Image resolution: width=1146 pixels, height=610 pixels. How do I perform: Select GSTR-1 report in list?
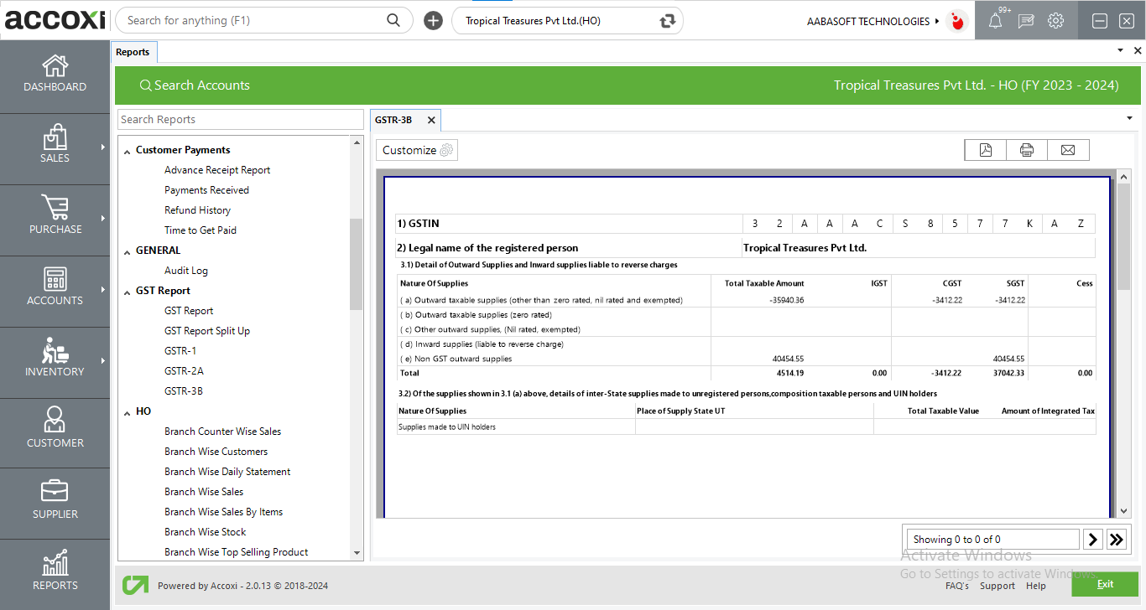(x=180, y=351)
